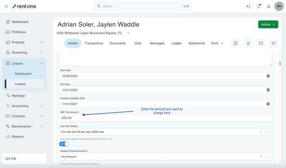
Task: Switch to the Transactions tab
Action: pyautogui.click(x=94, y=43)
